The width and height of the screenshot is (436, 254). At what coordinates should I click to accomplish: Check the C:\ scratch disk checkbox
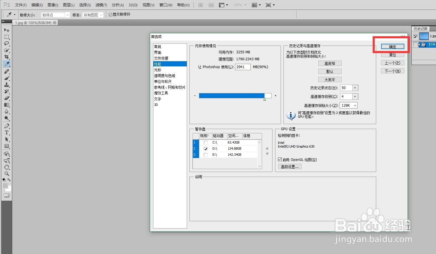click(x=206, y=143)
